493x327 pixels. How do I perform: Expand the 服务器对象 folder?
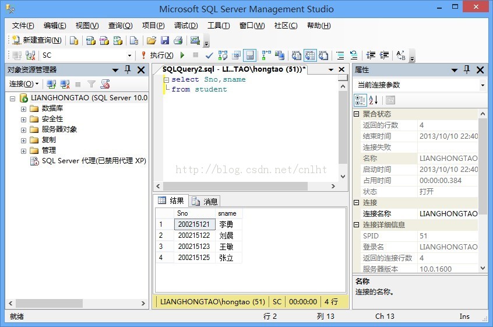click(x=23, y=130)
